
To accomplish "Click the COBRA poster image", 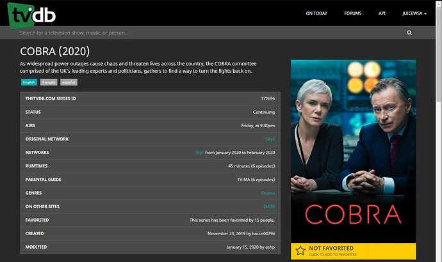I will (x=353, y=151).
